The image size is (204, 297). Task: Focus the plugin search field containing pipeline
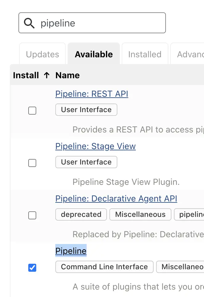point(98,23)
